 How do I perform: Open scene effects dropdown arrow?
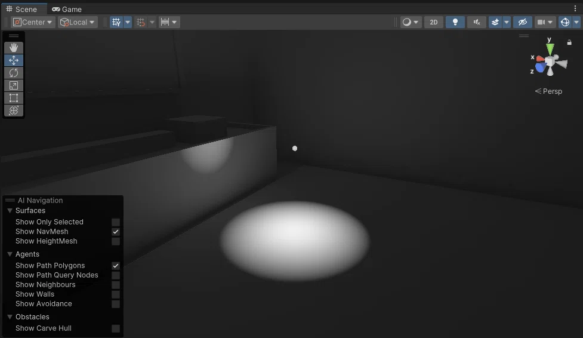[x=507, y=22]
